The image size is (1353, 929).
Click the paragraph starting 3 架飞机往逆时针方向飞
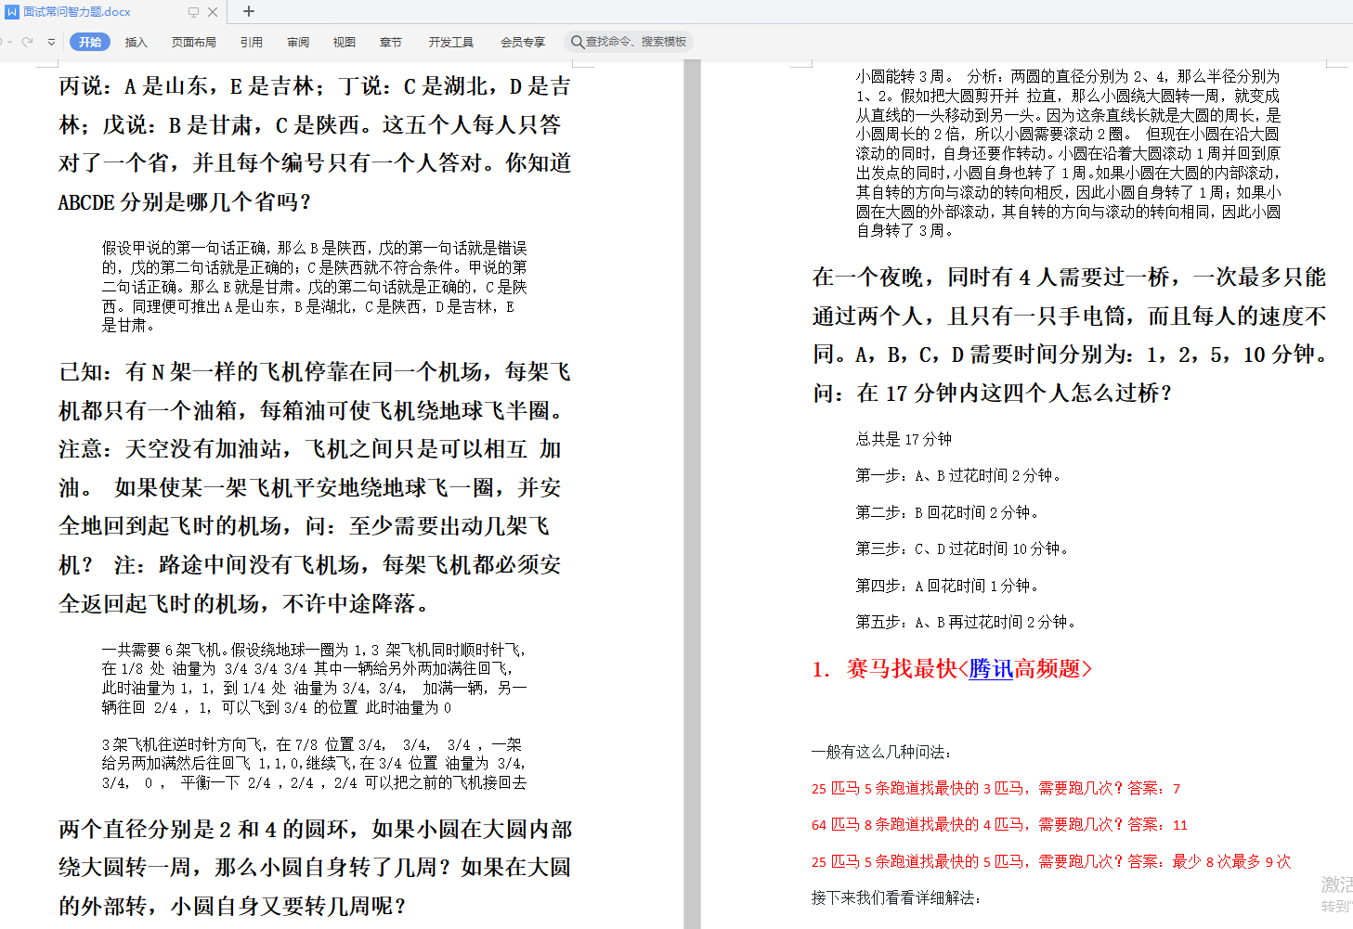tap(315, 764)
